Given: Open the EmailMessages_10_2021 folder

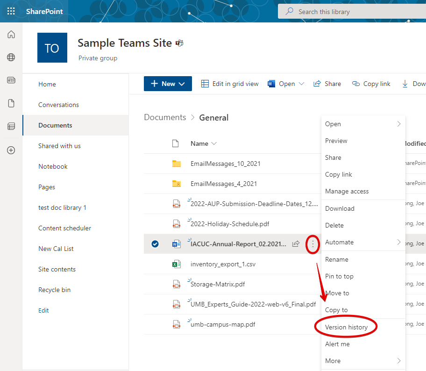Looking at the screenshot, I should (x=225, y=164).
